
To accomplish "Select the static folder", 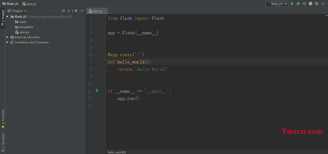I will click(x=21, y=22).
